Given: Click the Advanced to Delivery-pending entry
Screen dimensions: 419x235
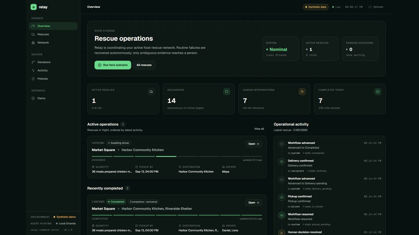Looking at the screenshot, I should (307, 184).
